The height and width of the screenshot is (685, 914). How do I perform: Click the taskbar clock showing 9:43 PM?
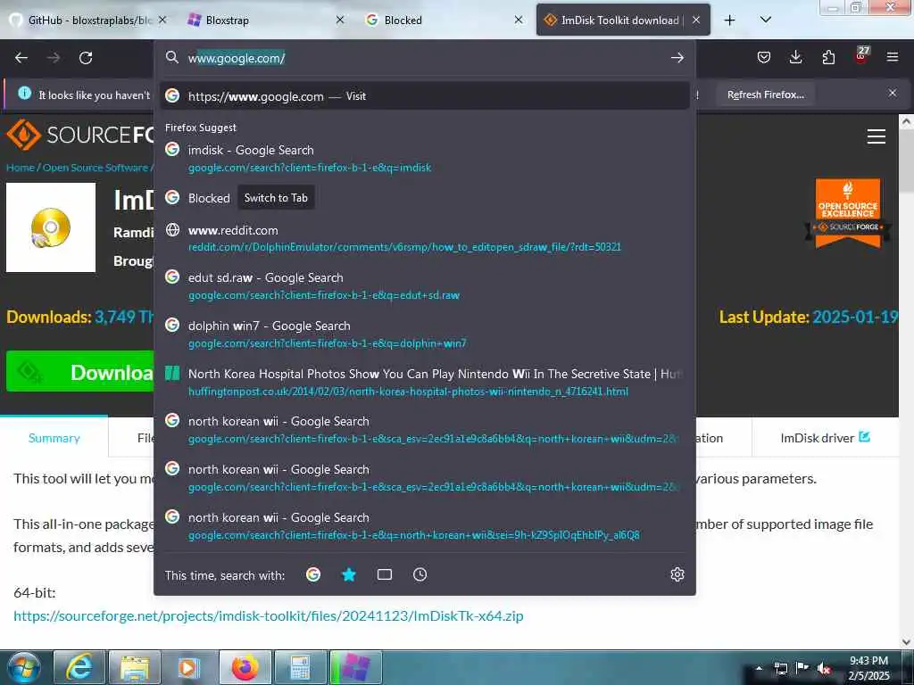click(x=868, y=668)
